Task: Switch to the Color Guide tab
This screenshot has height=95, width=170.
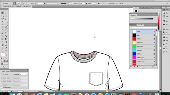Action: [143, 8]
